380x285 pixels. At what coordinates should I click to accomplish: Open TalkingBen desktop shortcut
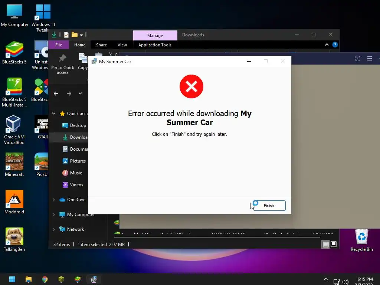pos(14,240)
